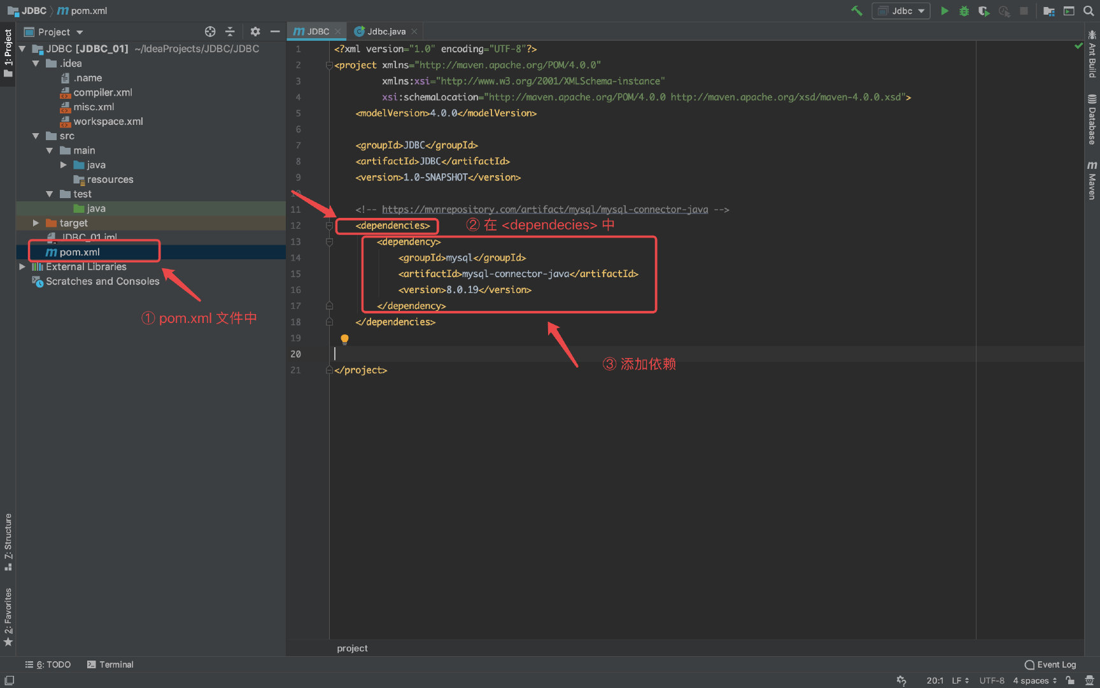Image resolution: width=1100 pixels, height=688 pixels.
Task: Start debugging with the green bug icon
Action: click(964, 11)
